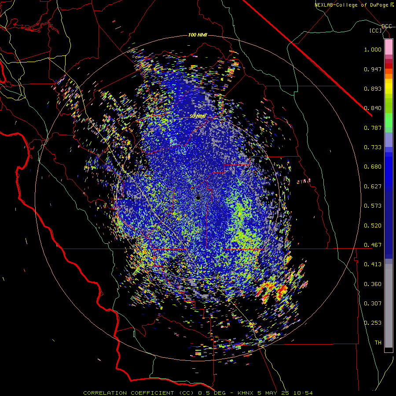
Task: Click the 0.307 legend value
Action: coord(373,304)
